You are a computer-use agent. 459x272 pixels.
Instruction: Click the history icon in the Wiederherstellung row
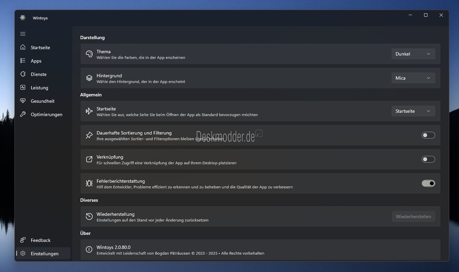pos(89,216)
